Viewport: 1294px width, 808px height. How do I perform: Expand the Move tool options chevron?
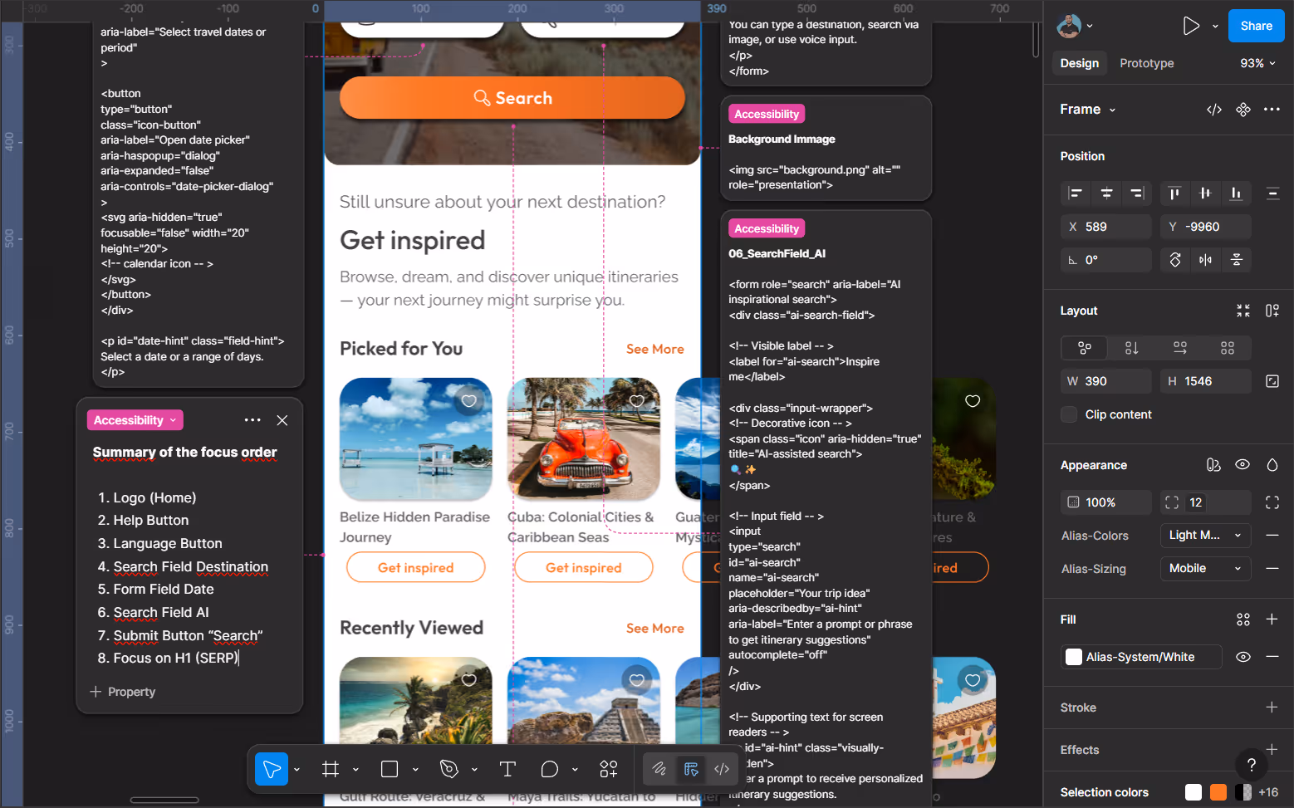(x=297, y=770)
